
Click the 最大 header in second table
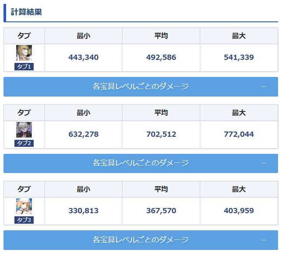pyautogui.click(x=239, y=113)
